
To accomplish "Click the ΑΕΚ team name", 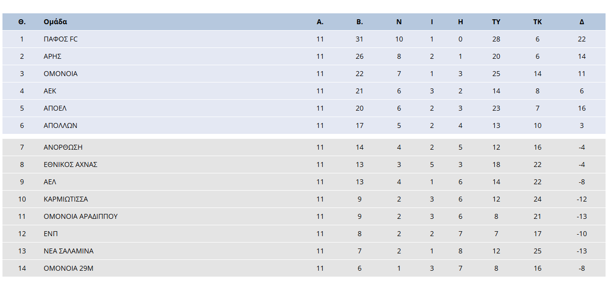I will click(50, 91).
